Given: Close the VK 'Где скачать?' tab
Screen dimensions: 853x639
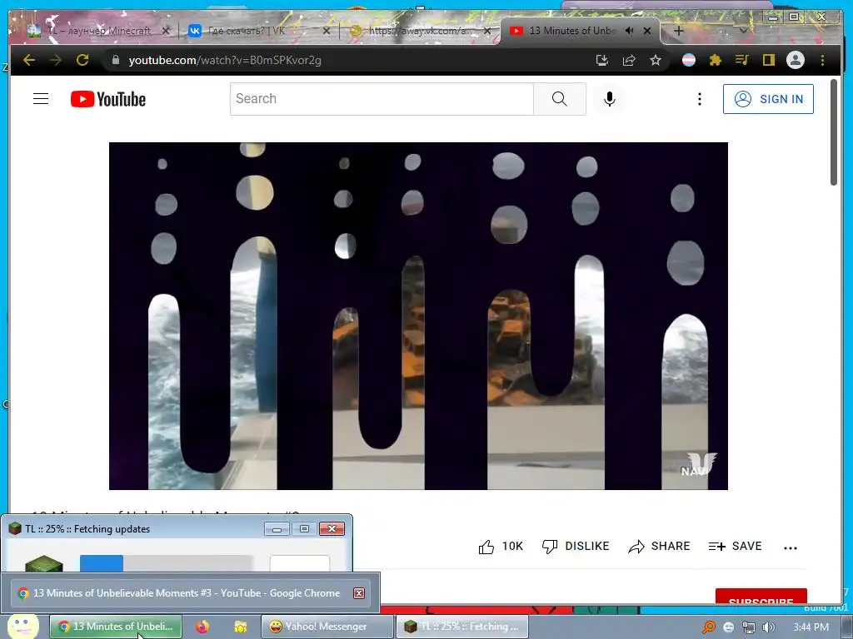Looking at the screenshot, I should [x=327, y=31].
